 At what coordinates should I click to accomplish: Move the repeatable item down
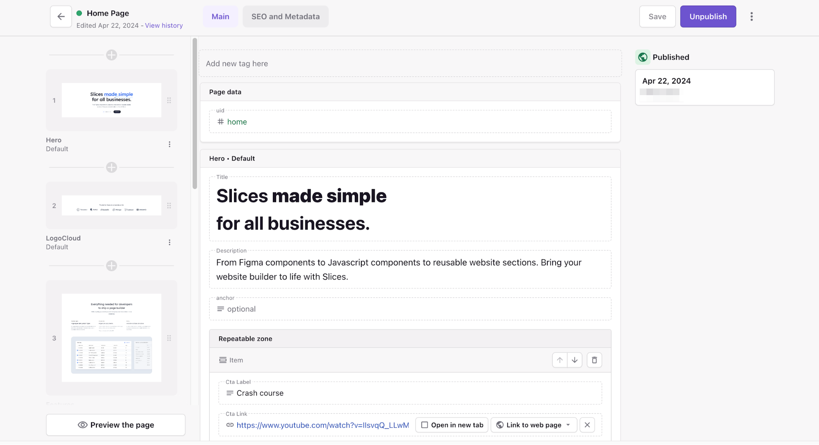[574, 360]
